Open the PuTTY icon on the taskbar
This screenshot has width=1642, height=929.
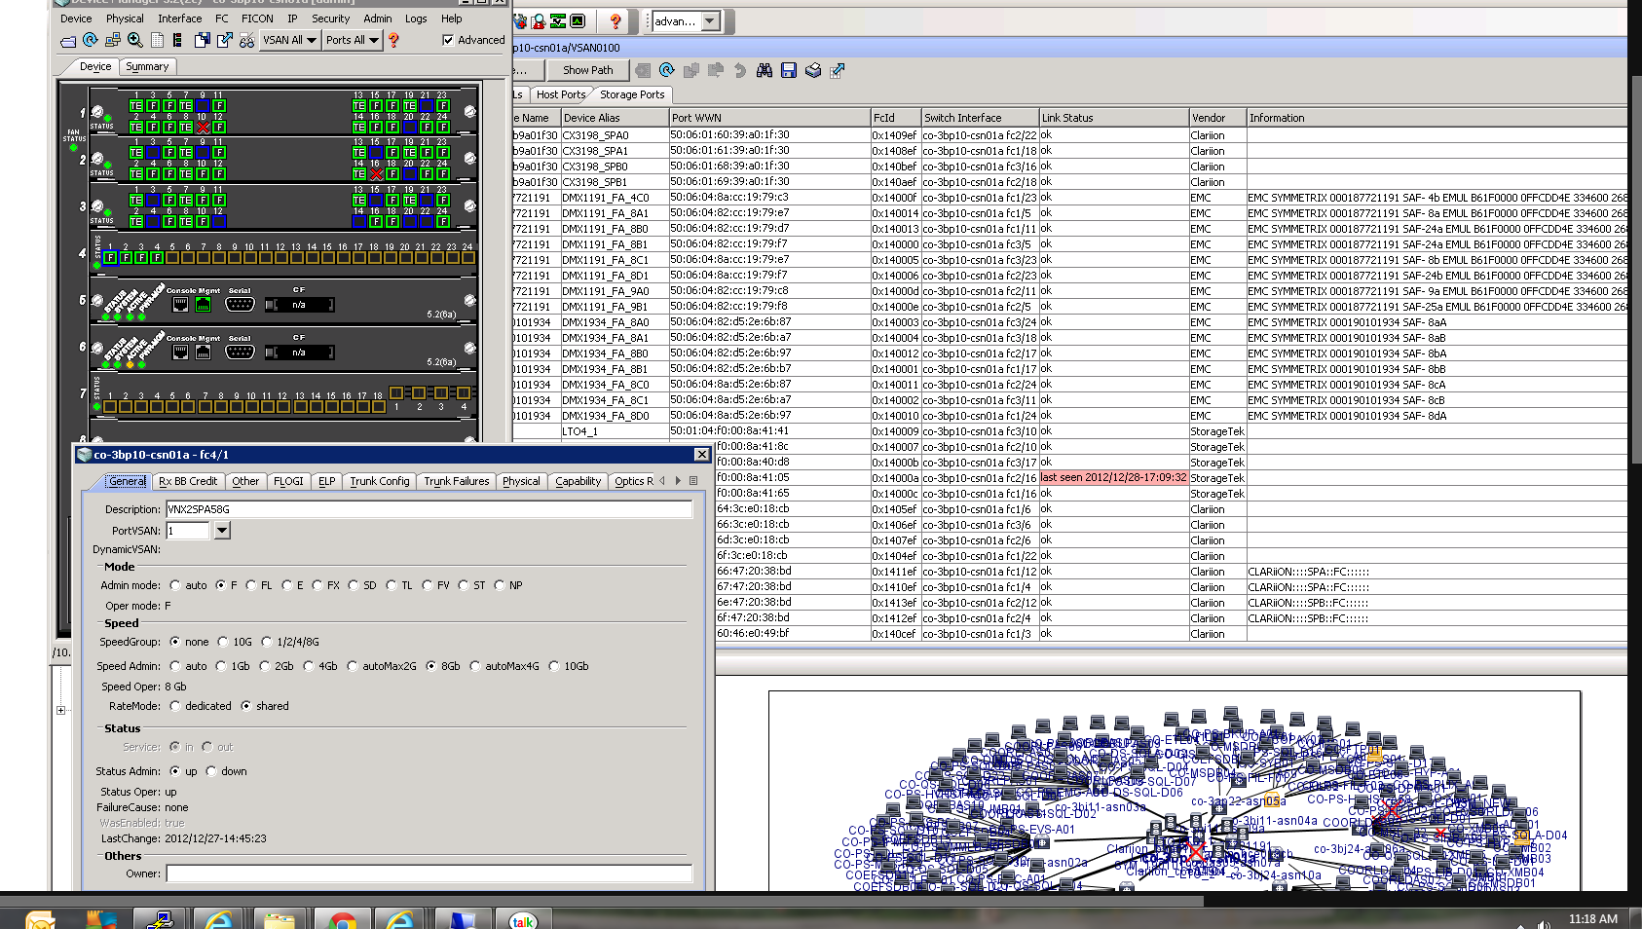tap(159, 918)
